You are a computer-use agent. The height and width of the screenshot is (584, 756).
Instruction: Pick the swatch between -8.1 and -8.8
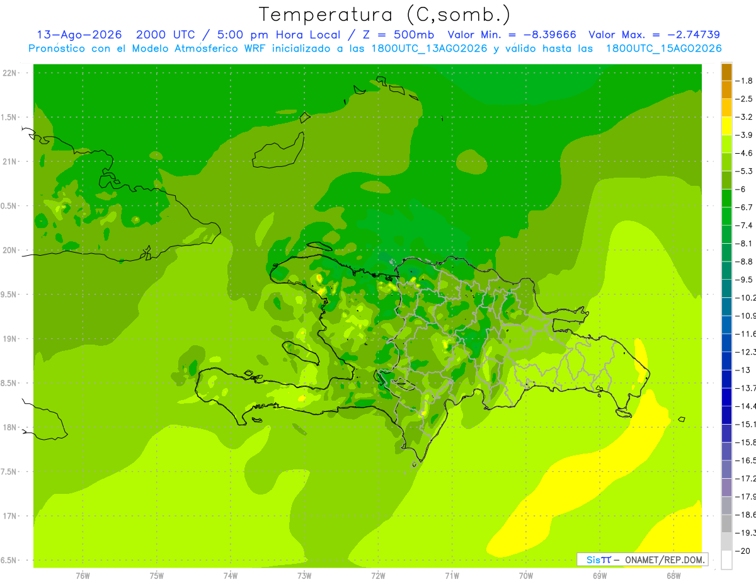(726, 252)
